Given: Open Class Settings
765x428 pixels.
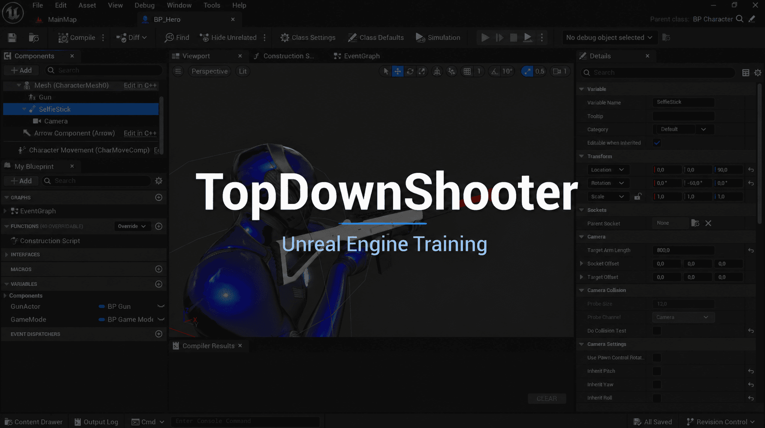Looking at the screenshot, I should 308,37.
